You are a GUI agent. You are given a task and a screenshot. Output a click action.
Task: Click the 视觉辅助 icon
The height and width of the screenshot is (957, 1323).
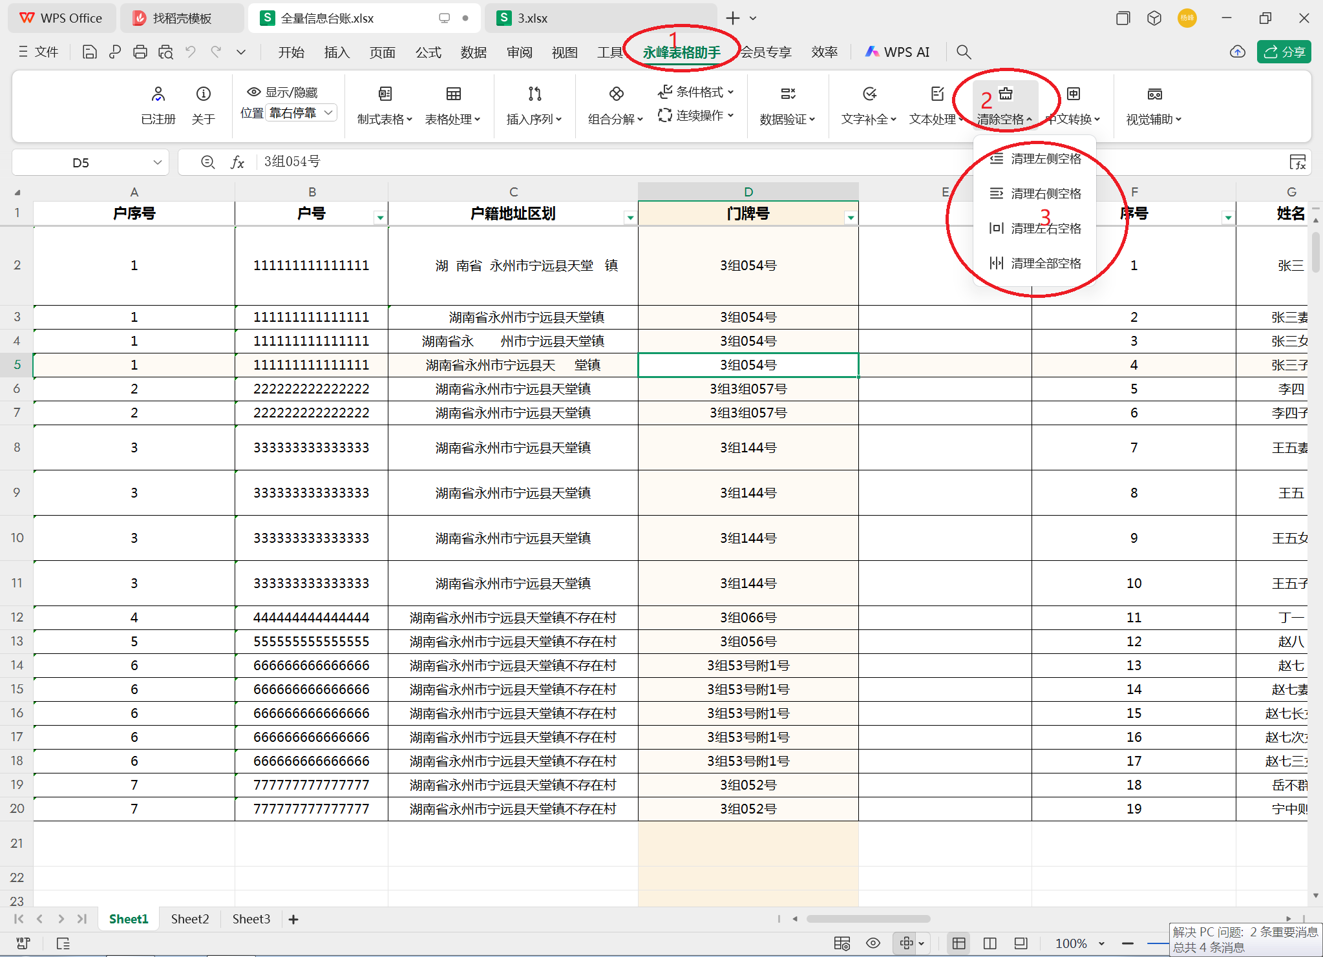1154,94
